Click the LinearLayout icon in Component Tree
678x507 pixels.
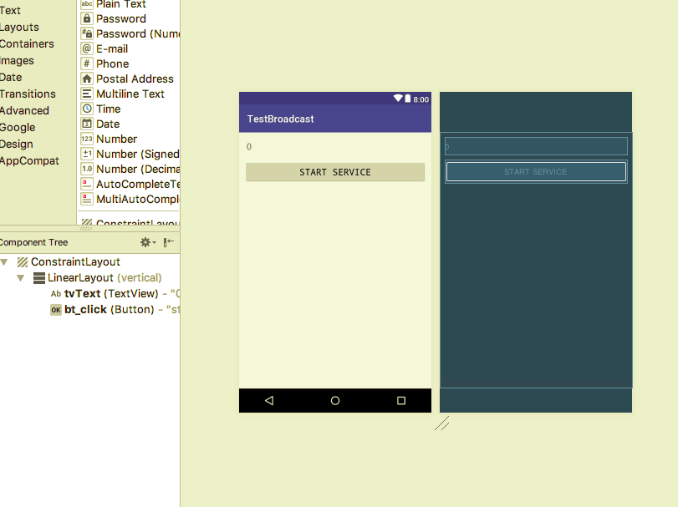[39, 278]
